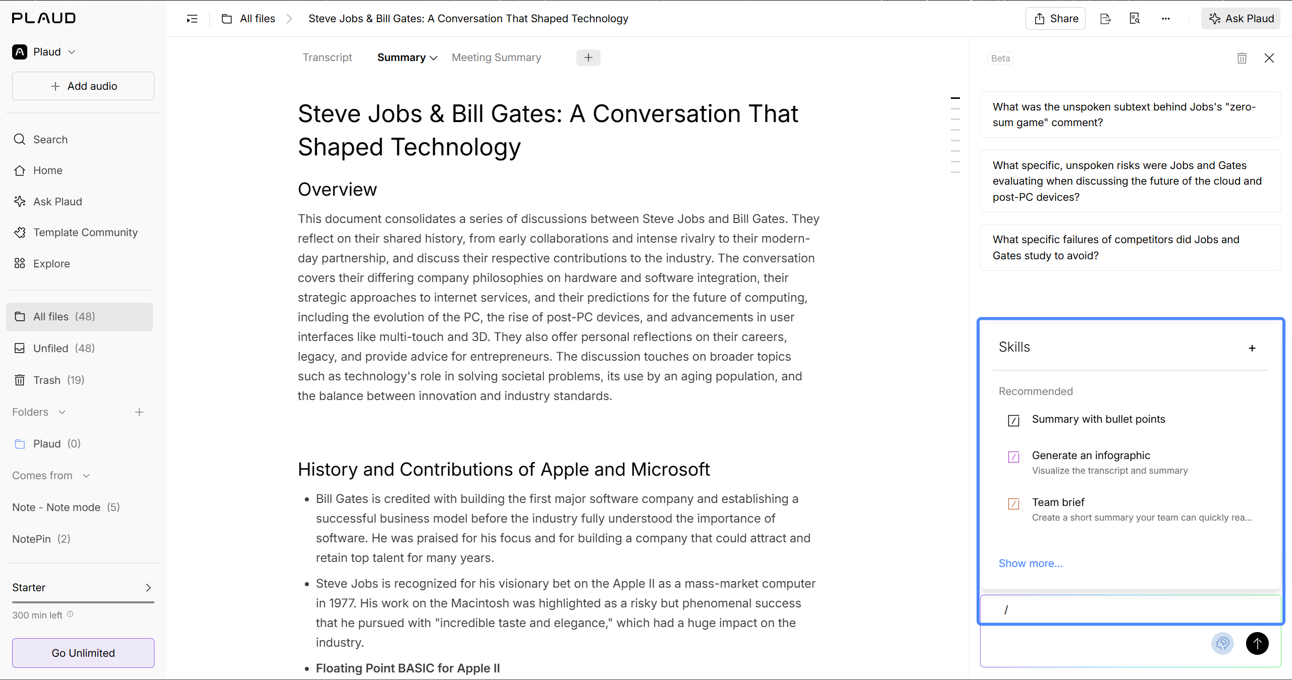The width and height of the screenshot is (1292, 680).
Task: Click the chat input field with slash
Action: click(1130, 609)
